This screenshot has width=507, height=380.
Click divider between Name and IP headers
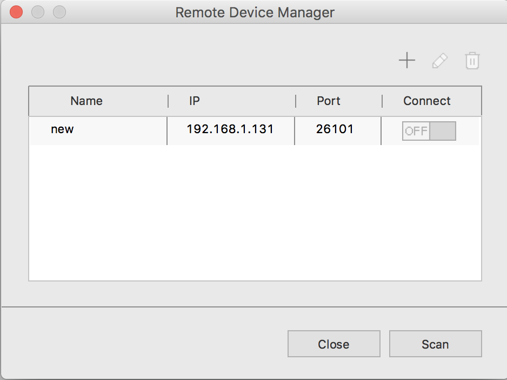(x=168, y=101)
